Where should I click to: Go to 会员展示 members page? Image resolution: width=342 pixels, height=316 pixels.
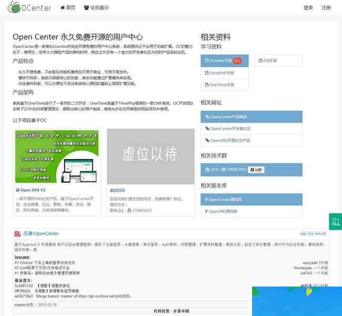tap(96, 8)
